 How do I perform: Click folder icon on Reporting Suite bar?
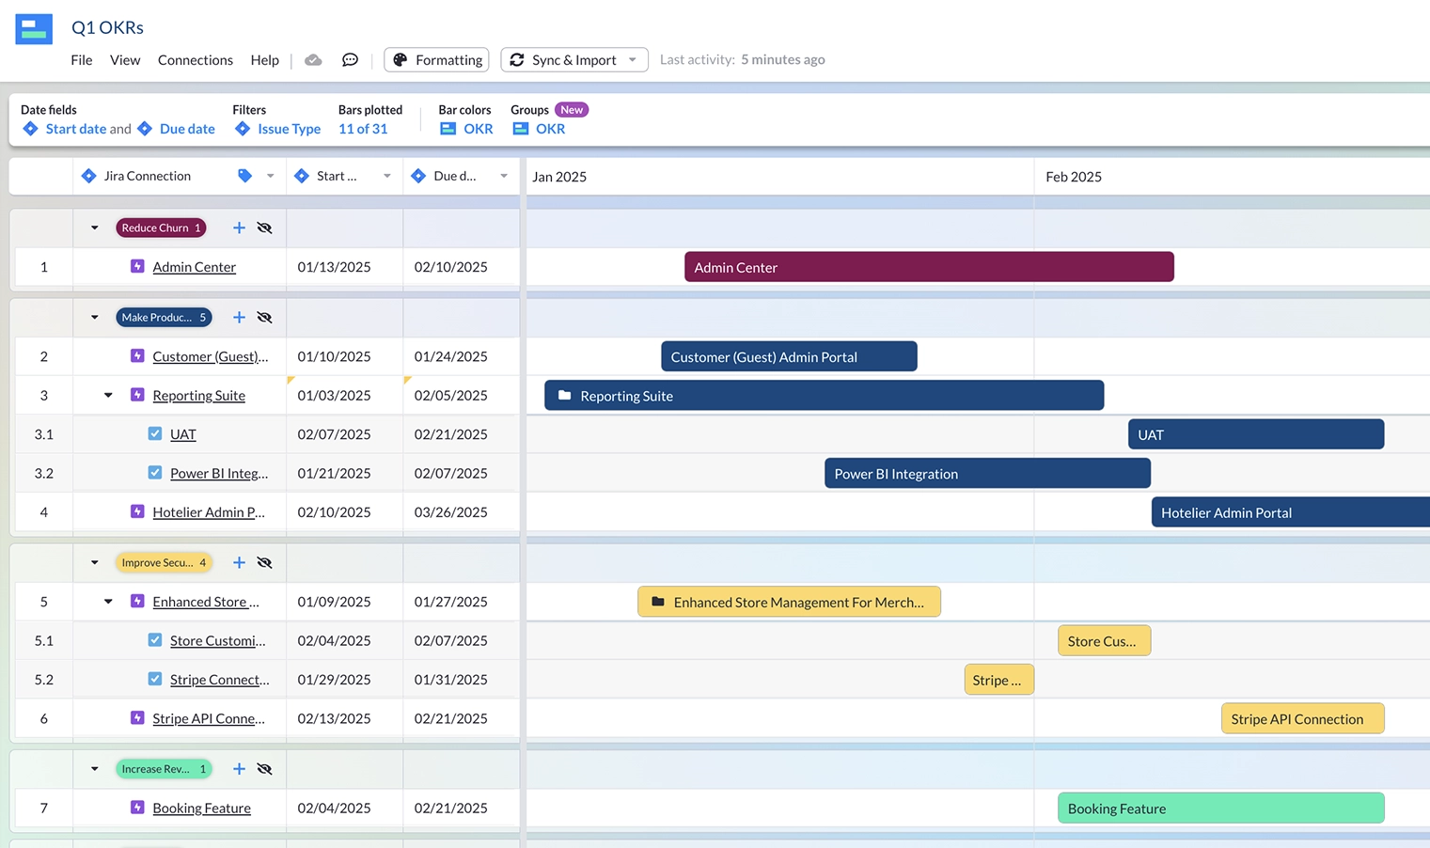564,396
